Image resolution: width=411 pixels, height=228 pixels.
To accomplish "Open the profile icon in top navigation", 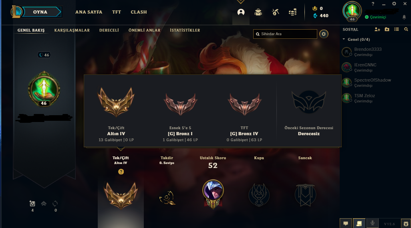I will [241, 12].
